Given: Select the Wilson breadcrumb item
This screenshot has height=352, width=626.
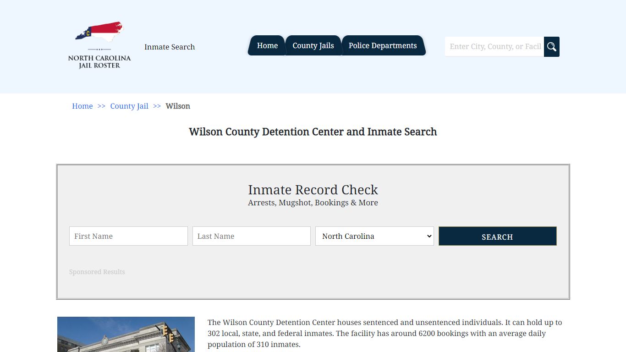Looking at the screenshot, I should [x=178, y=106].
